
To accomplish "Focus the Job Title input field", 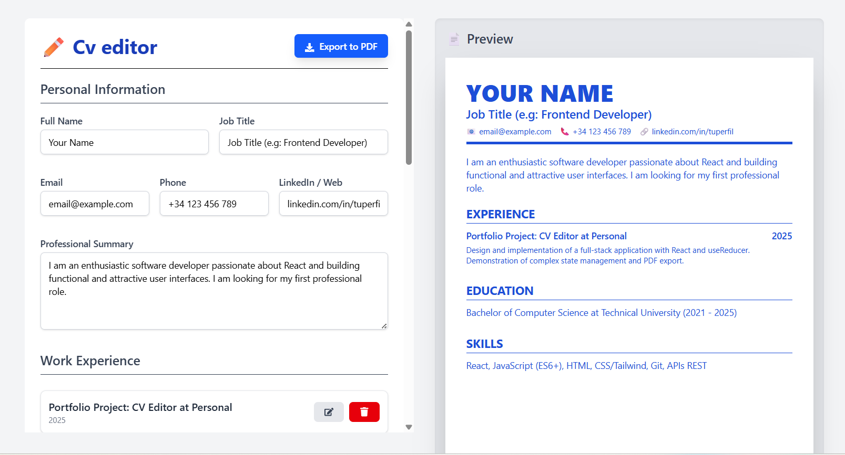I will (x=303, y=142).
